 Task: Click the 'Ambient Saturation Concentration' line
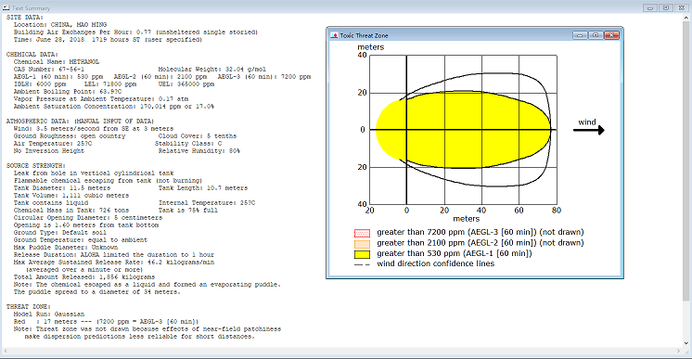(114, 107)
